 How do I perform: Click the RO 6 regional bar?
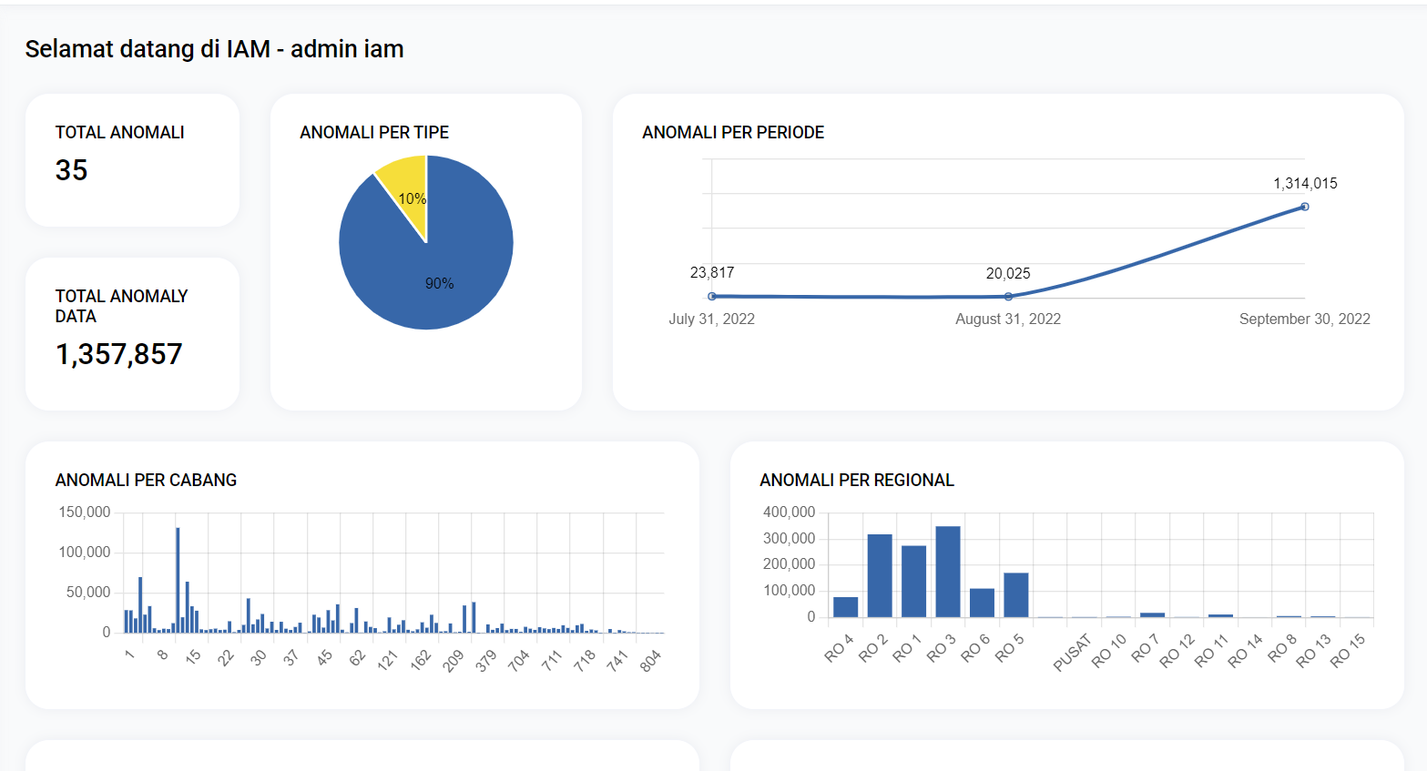pos(982,603)
